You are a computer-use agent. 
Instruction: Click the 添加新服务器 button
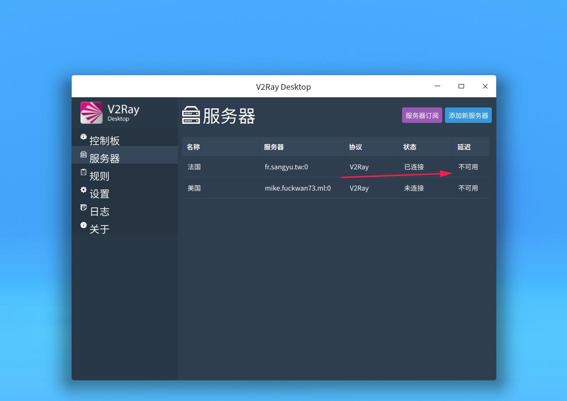tap(468, 115)
